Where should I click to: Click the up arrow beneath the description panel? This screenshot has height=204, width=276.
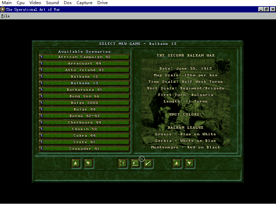pyautogui.click(x=177, y=164)
